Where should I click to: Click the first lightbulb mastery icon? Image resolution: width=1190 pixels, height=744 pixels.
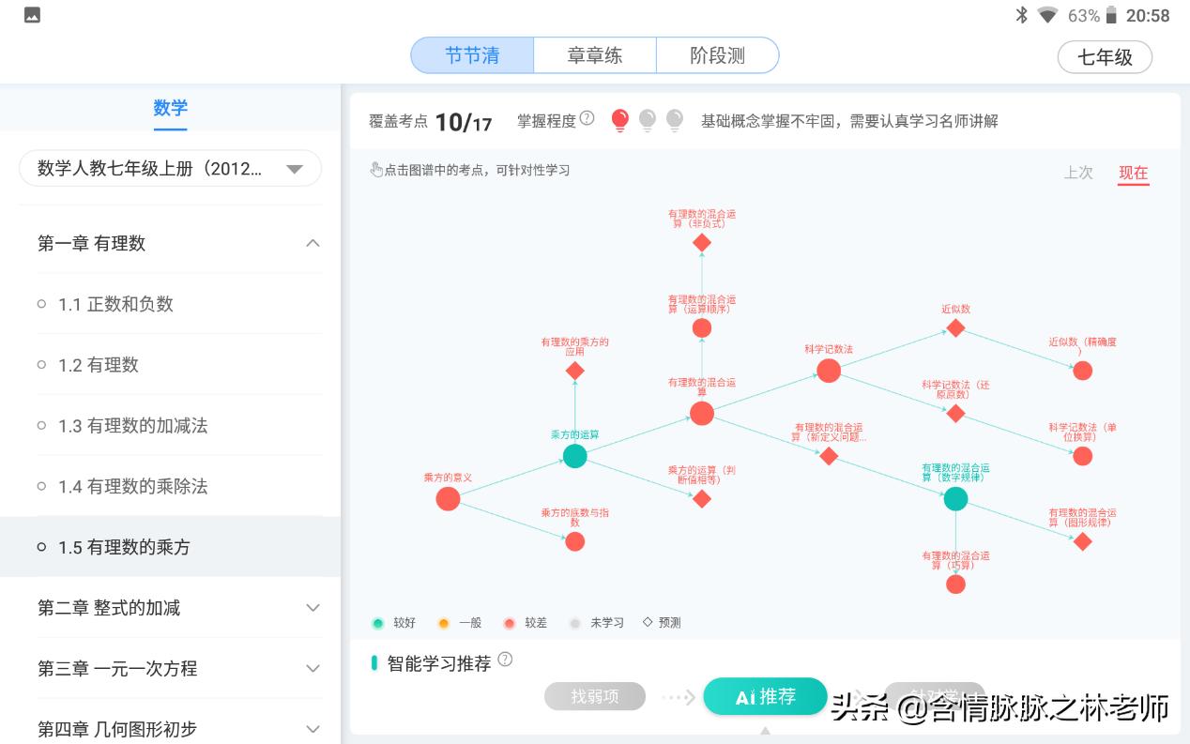(x=618, y=120)
